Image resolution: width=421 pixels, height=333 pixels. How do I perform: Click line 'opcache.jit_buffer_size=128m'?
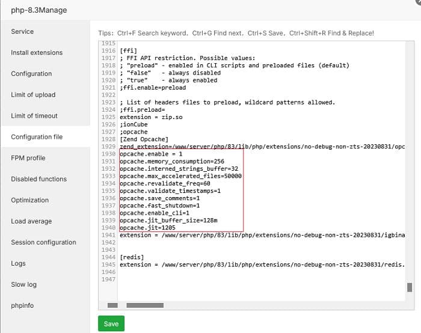click(x=168, y=221)
